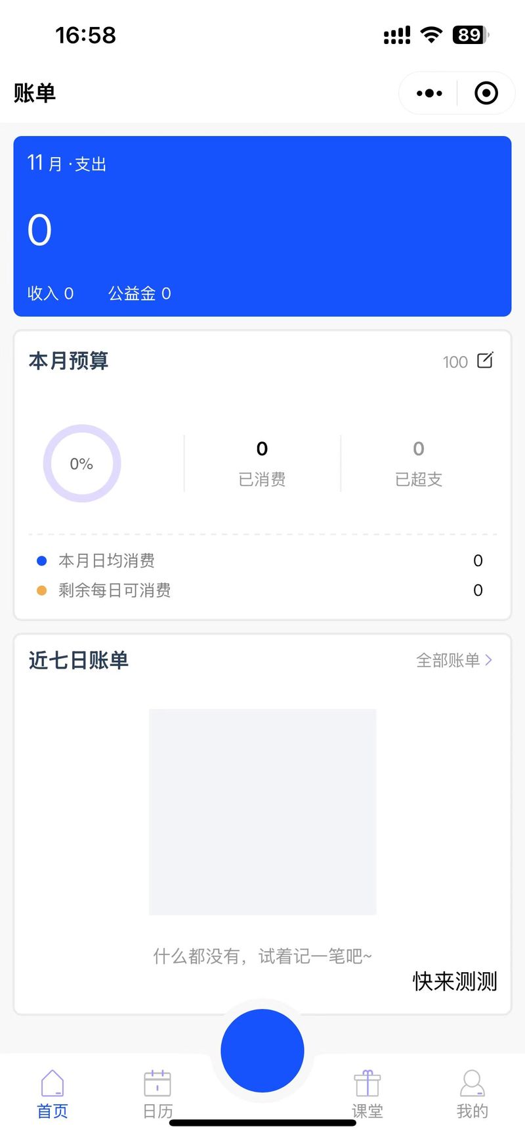Click the 0% budget progress ring

[x=82, y=464]
